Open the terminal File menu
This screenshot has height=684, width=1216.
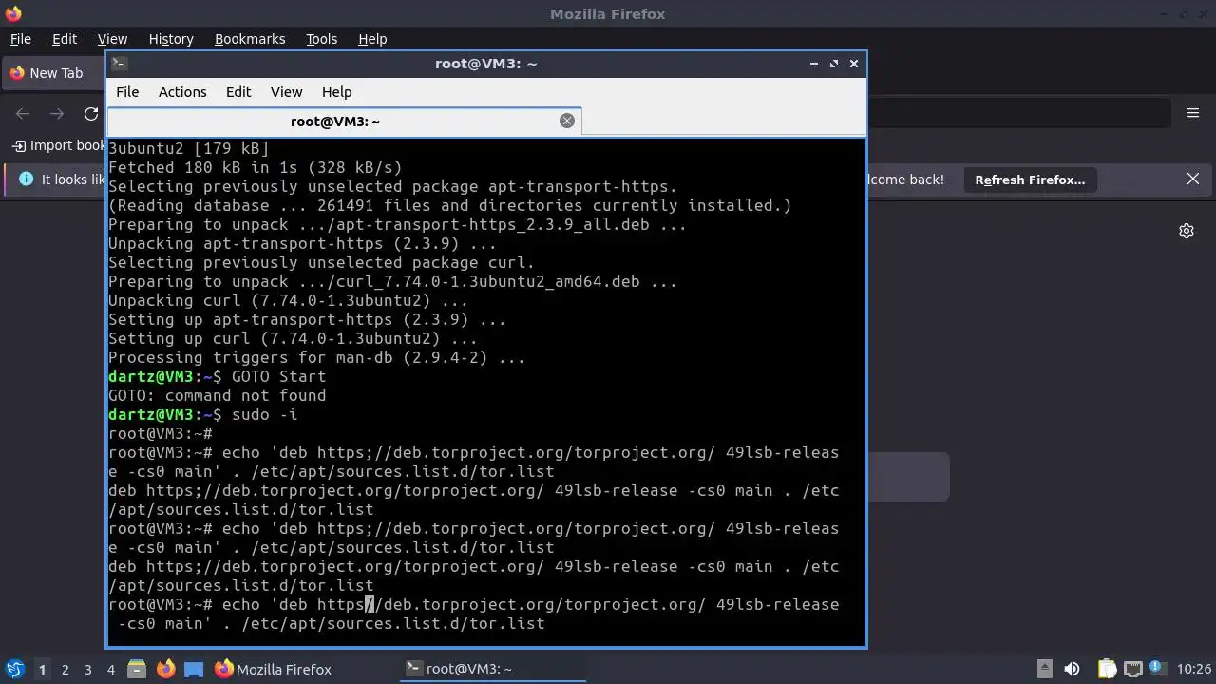(127, 92)
